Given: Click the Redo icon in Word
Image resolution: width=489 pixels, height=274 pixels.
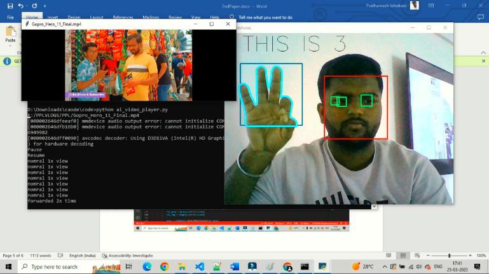Looking at the screenshot, I should 34,6.
